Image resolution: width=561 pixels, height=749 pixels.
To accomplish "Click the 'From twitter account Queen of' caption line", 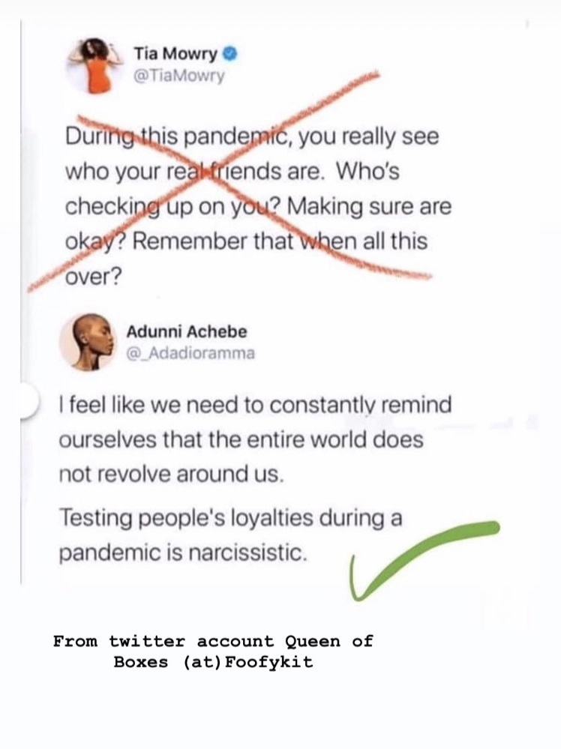I will [213, 642].
